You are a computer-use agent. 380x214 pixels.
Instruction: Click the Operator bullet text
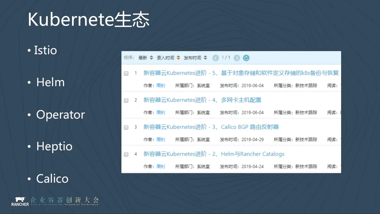tap(61, 115)
